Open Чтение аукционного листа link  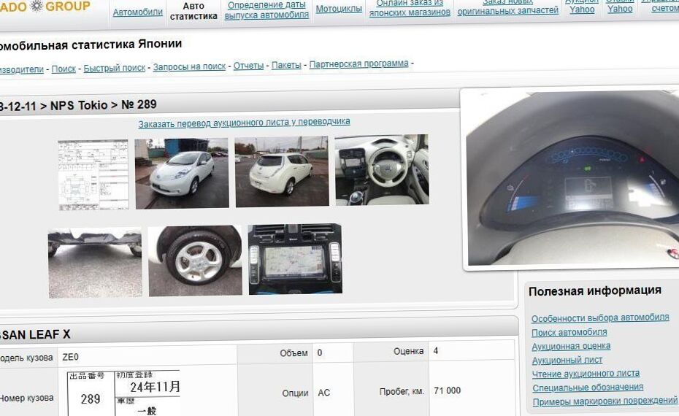[x=586, y=374]
